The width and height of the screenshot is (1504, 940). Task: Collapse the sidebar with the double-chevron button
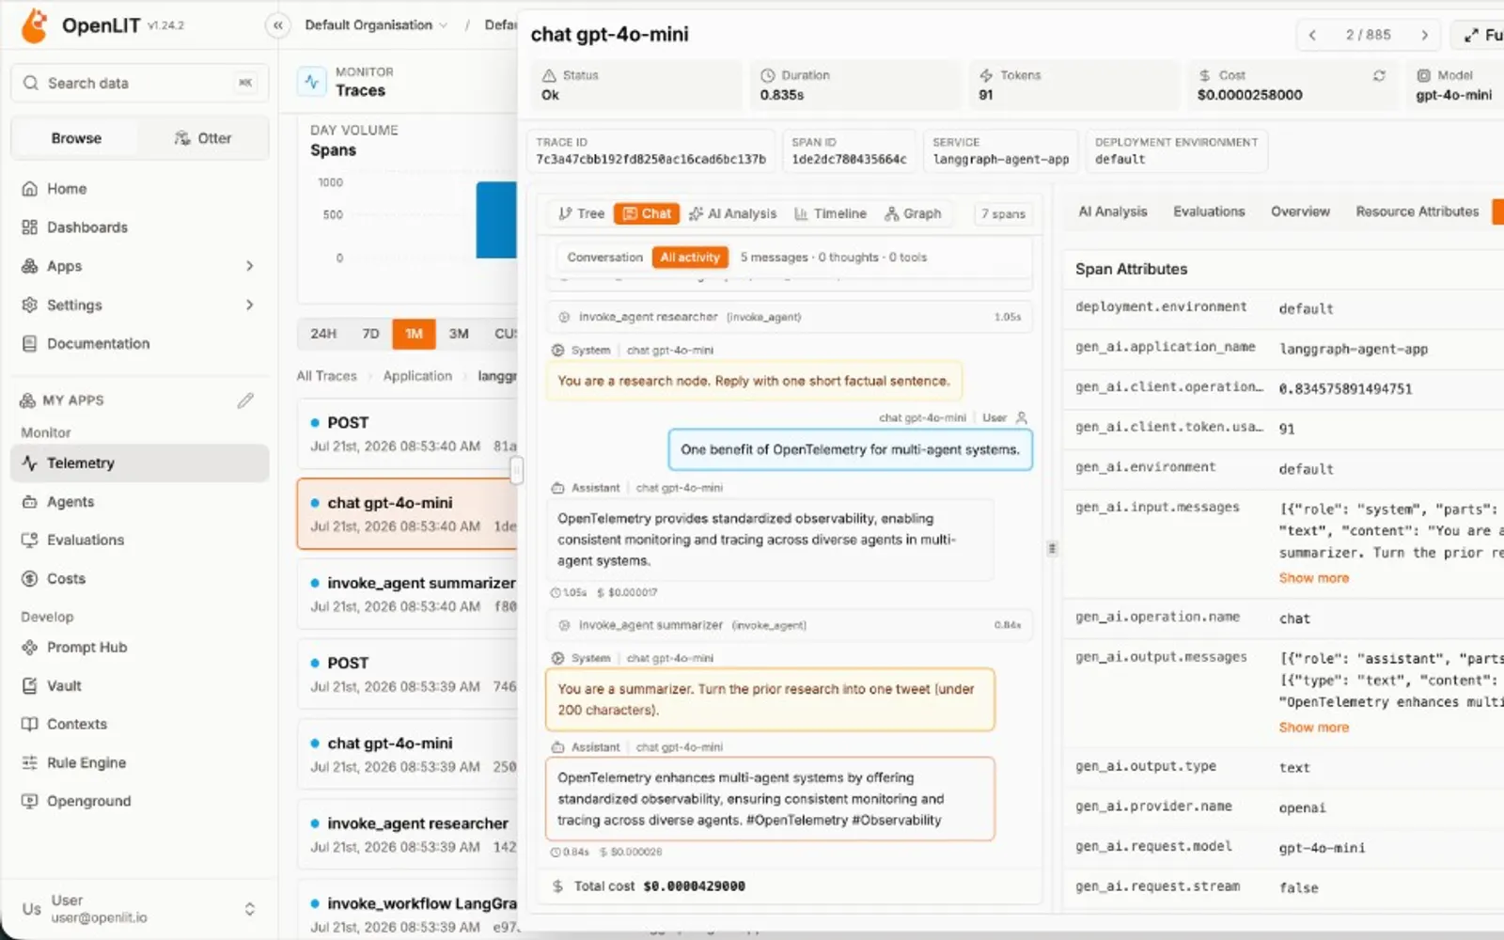(x=277, y=25)
